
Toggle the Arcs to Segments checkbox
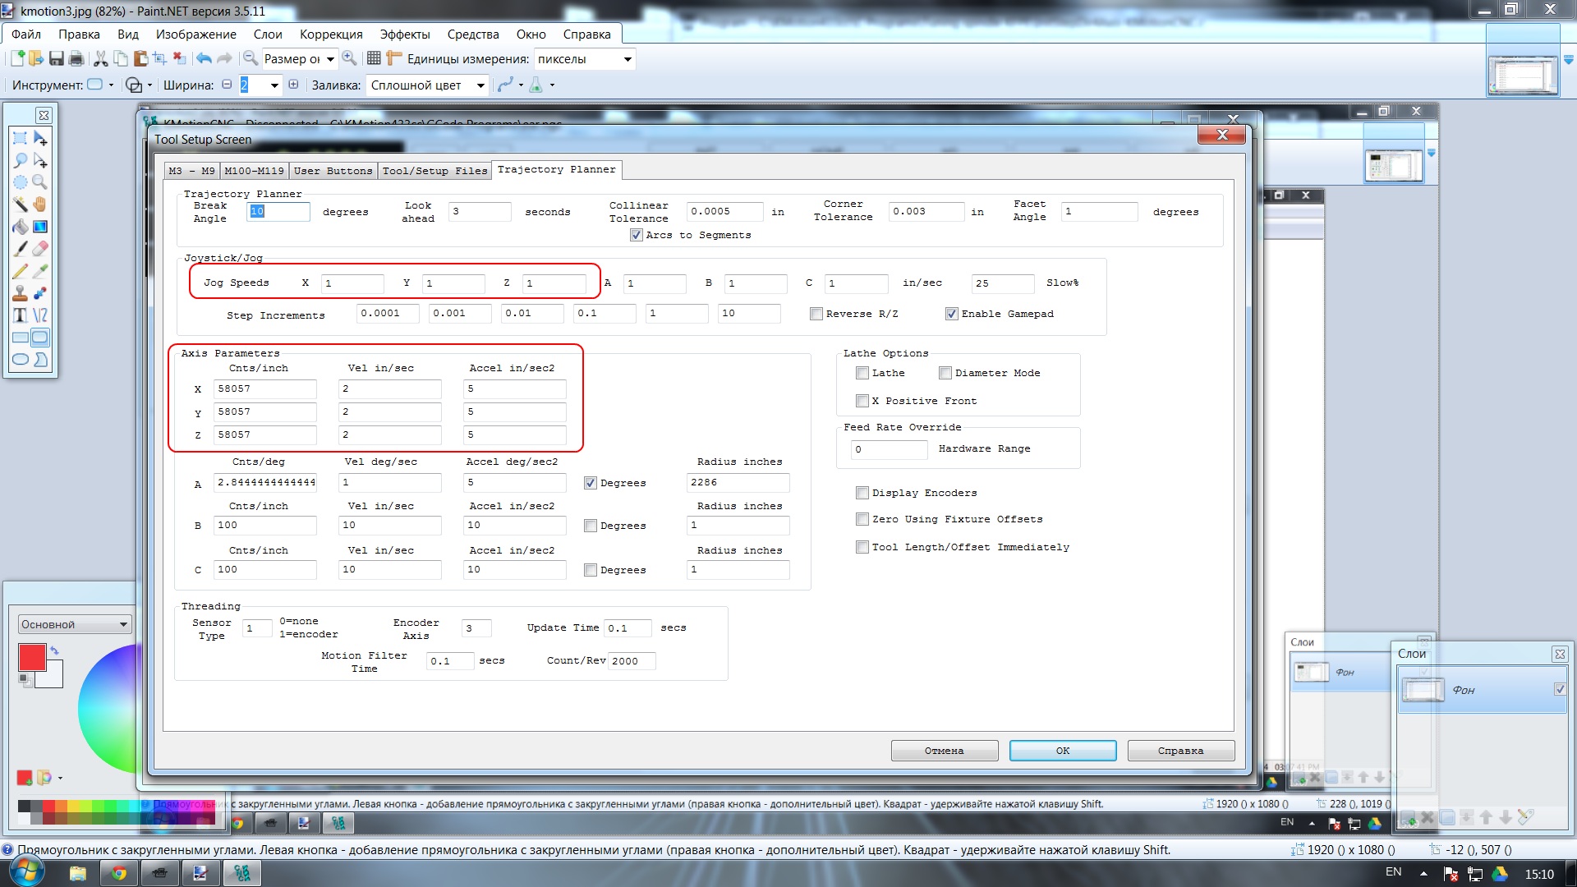tap(637, 235)
